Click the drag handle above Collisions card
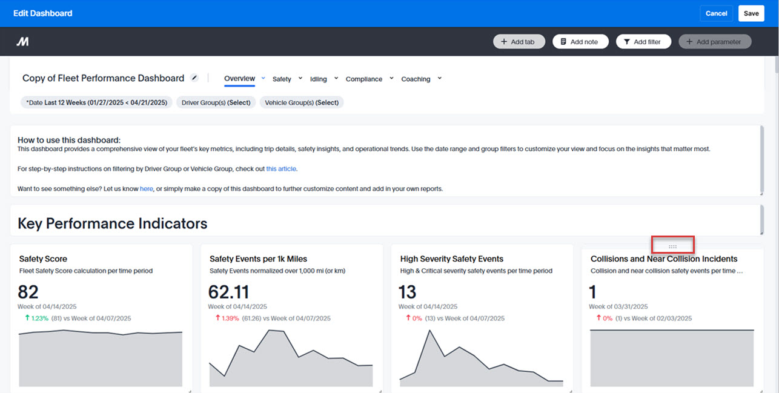 tap(672, 246)
